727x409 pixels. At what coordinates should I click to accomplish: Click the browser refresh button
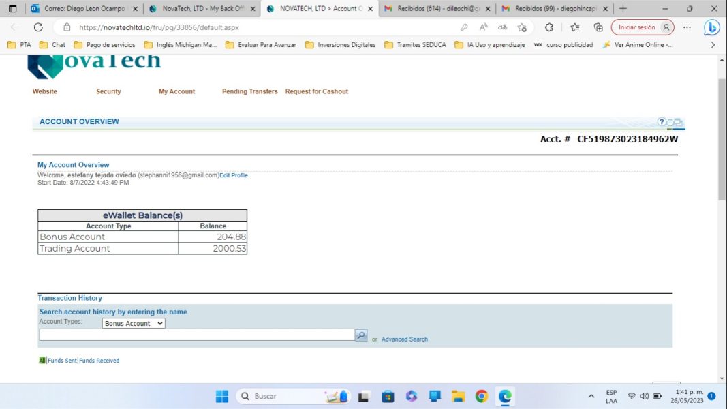pyautogui.click(x=38, y=27)
